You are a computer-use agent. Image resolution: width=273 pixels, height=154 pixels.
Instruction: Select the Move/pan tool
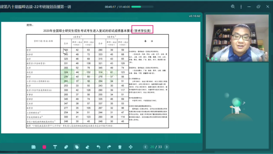[131, 147]
